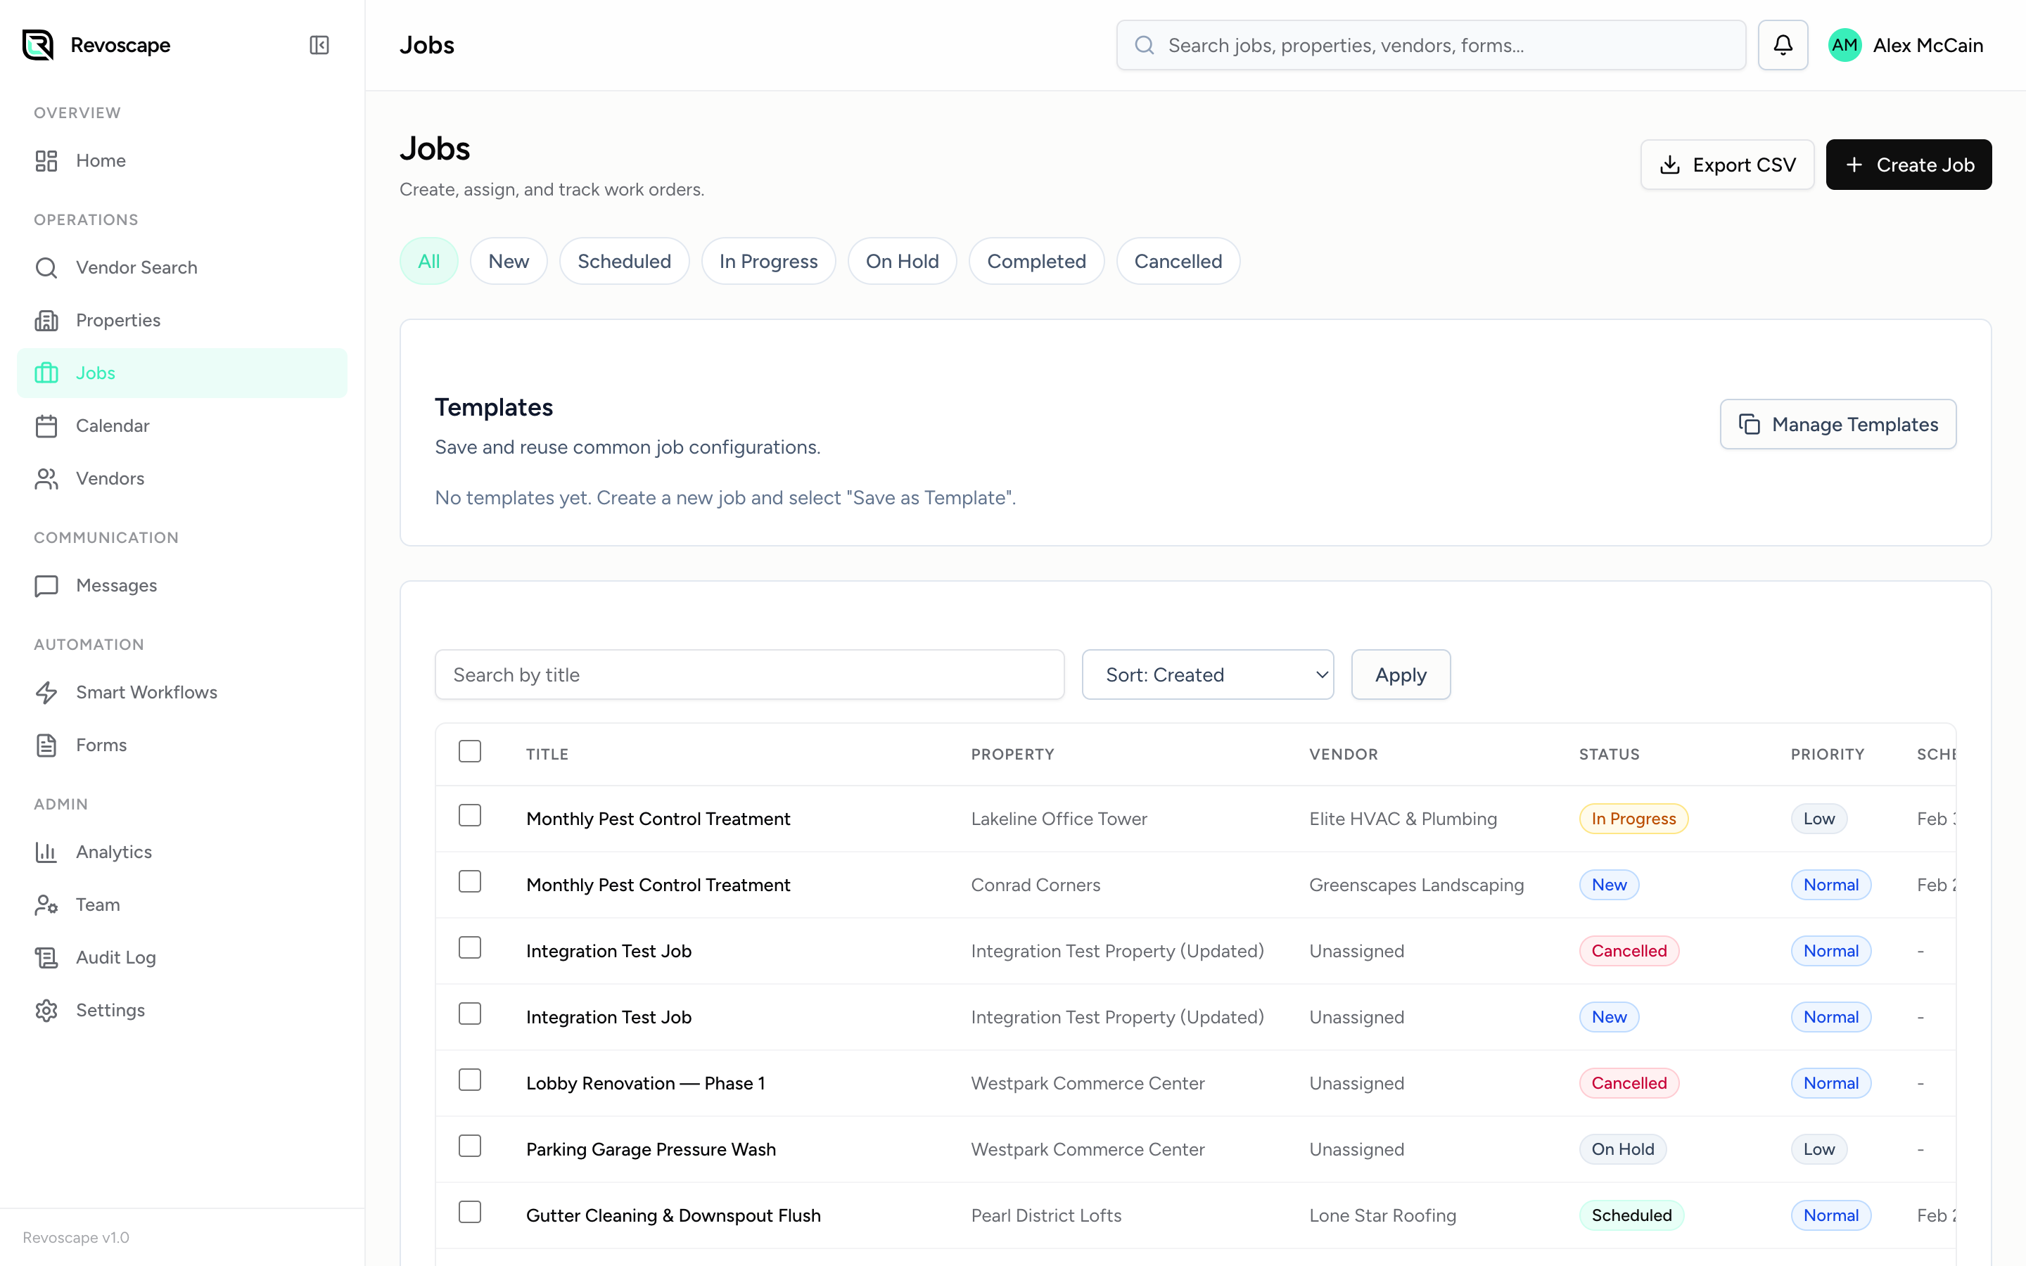Open Messages from the Communication section
2026x1266 pixels.
coord(116,585)
